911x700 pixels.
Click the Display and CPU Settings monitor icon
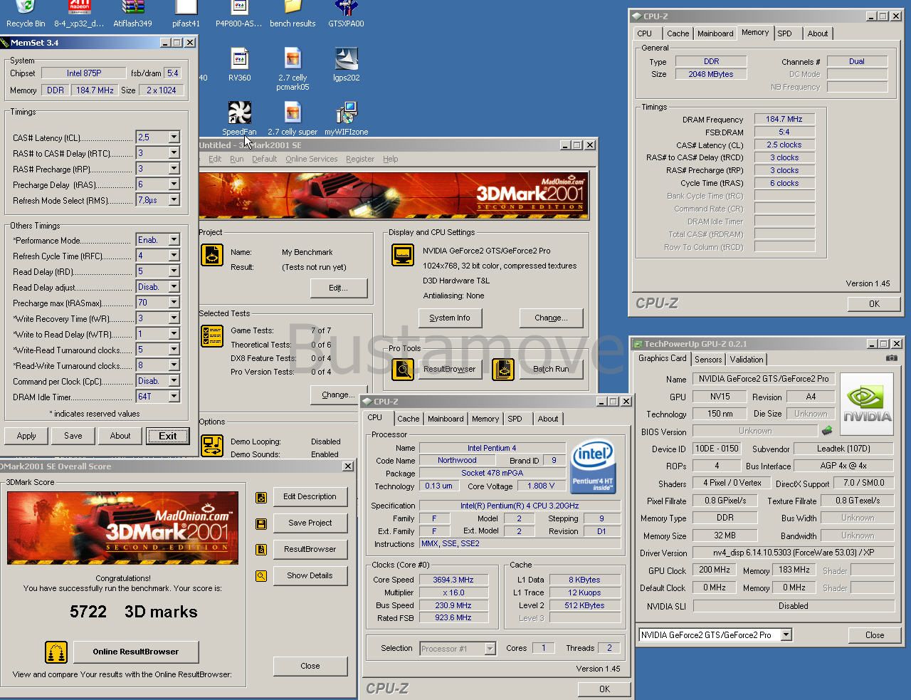403,254
